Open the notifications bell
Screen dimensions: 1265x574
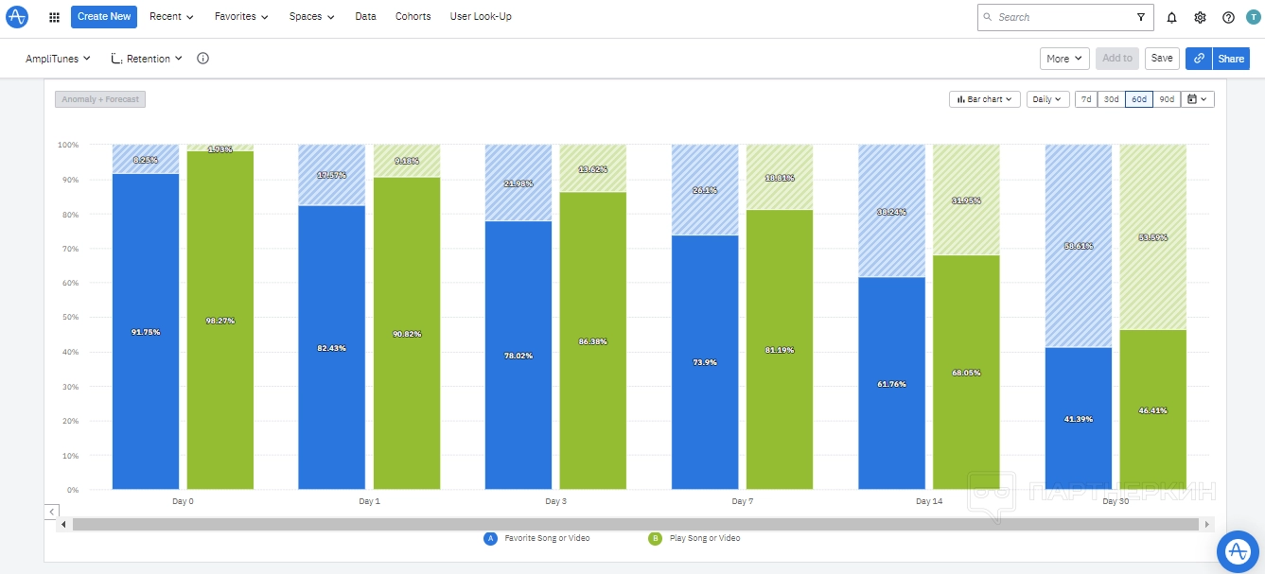click(1172, 17)
